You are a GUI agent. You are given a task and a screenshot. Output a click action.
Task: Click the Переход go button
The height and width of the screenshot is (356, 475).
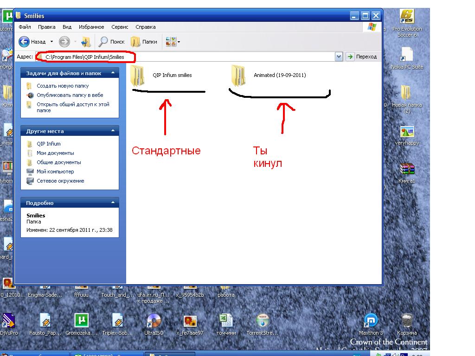pyautogui.click(x=362, y=57)
